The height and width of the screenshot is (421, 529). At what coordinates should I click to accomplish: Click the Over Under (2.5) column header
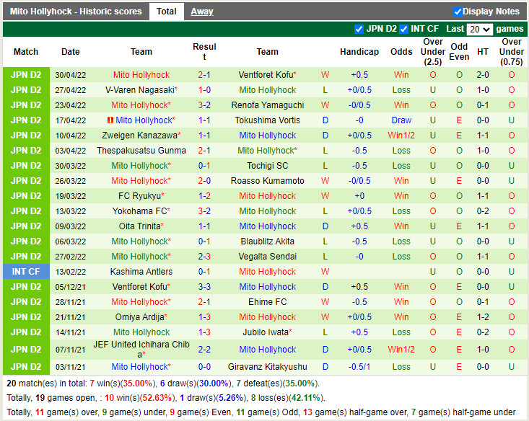pos(433,52)
